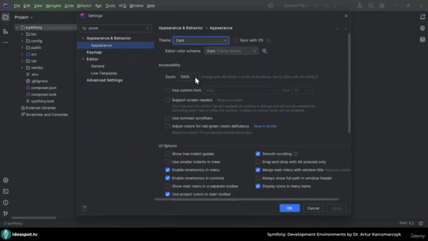428x241 pixels.
Task: Open the How it works link
Action: pos(265,127)
